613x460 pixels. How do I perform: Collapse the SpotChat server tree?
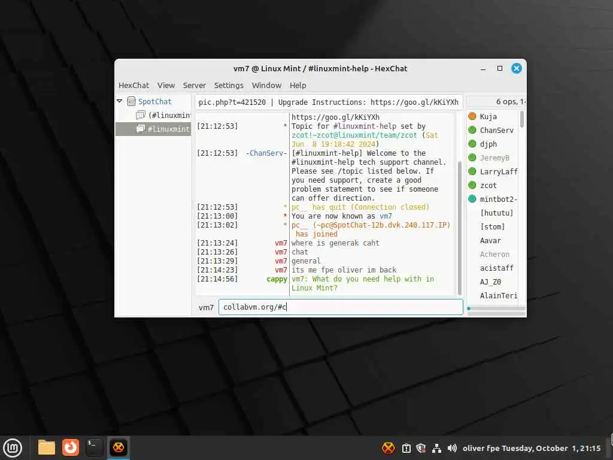pos(120,101)
